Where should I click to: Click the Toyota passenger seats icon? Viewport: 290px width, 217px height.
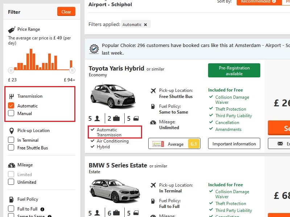click(97, 119)
